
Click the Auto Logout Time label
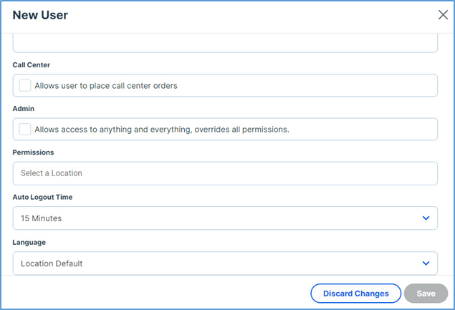point(42,197)
